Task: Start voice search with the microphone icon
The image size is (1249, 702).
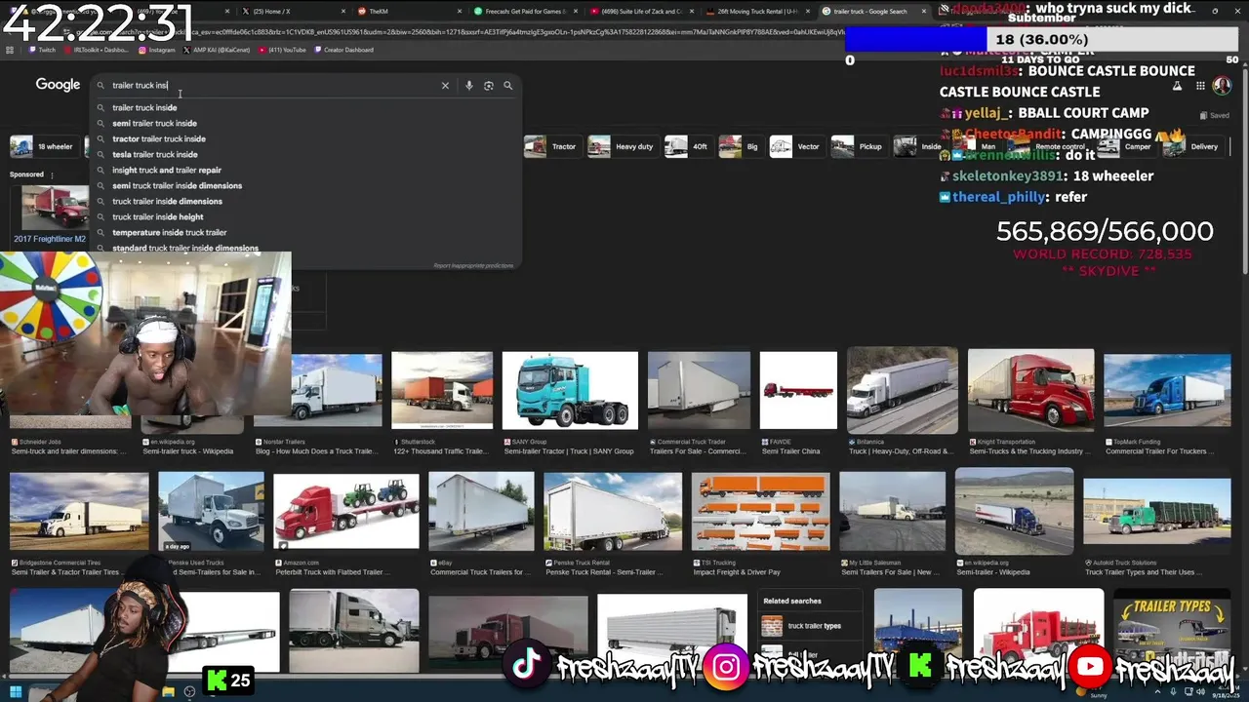Action: tap(468, 86)
